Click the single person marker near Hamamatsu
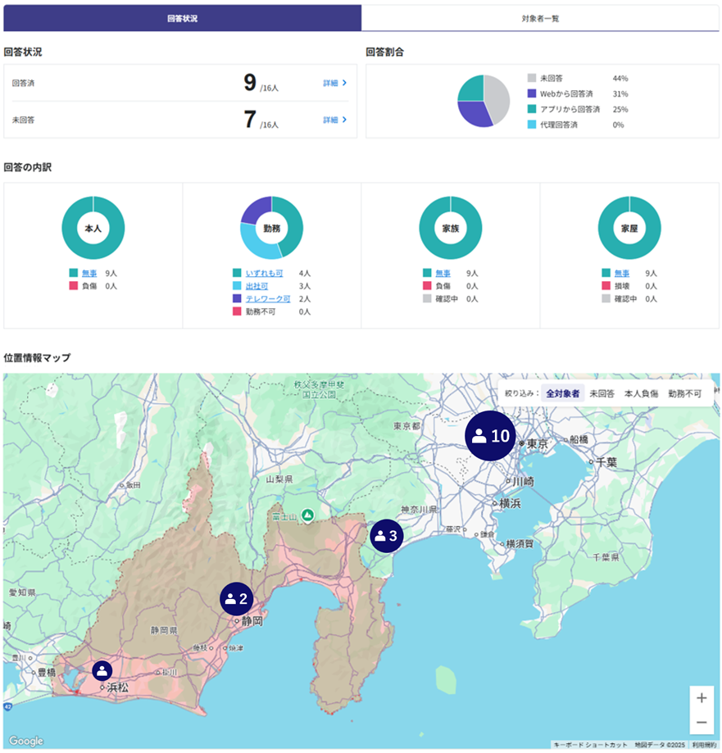The image size is (722, 753). 102,670
